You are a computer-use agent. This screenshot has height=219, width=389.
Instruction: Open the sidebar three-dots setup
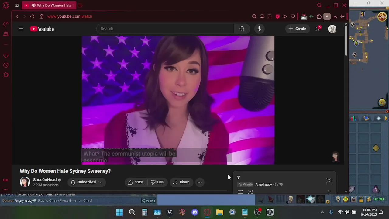pyautogui.click(x=5, y=189)
